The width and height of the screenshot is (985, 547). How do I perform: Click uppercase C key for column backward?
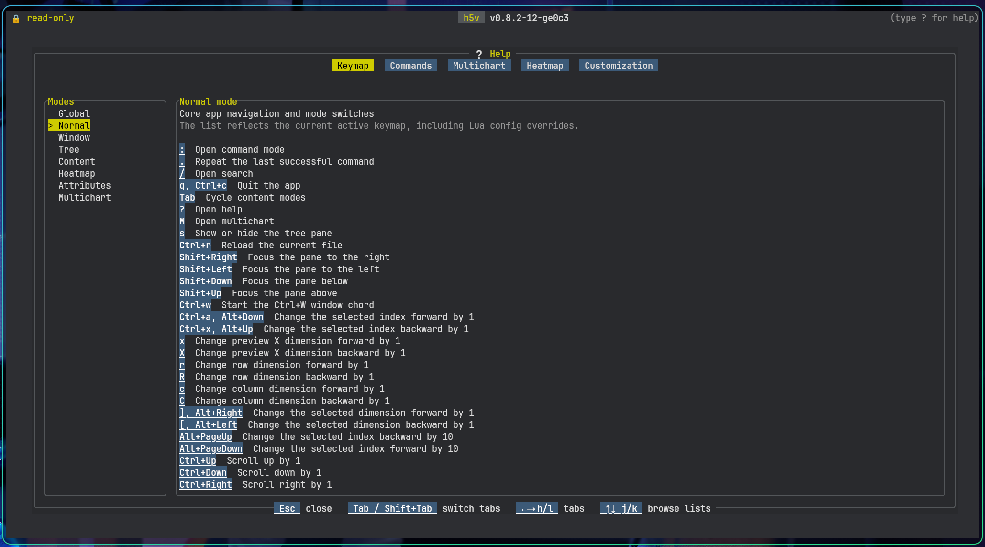point(182,401)
